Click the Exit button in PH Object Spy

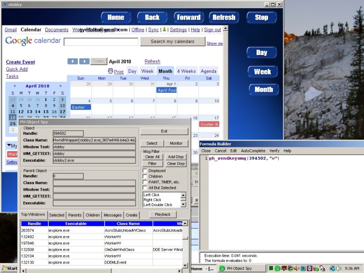pos(164,131)
